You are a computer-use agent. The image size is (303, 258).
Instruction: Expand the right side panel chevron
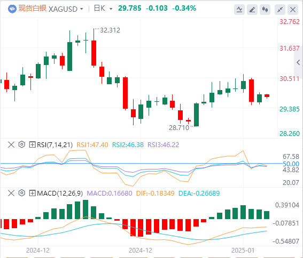click(x=298, y=62)
